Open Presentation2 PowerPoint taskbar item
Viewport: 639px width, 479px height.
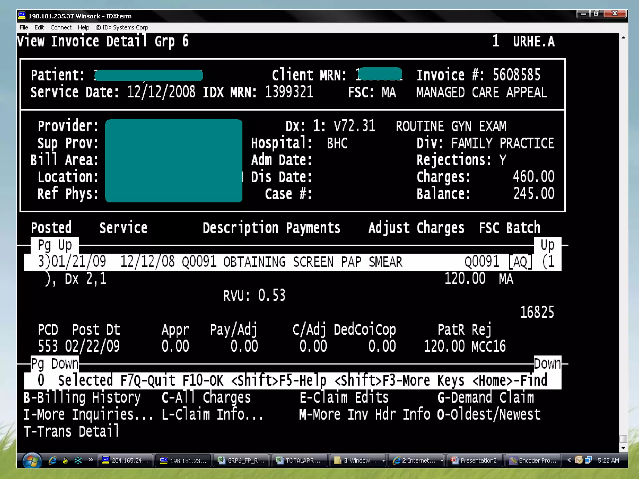(x=474, y=461)
